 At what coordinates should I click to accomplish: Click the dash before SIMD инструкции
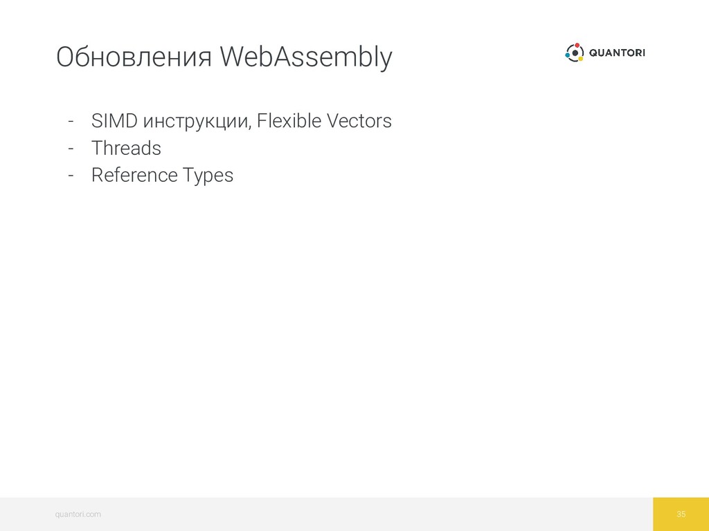pyautogui.click(x=71, y=122)
